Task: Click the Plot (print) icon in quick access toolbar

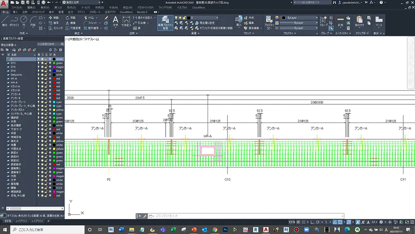Action: tap(44, 2)
